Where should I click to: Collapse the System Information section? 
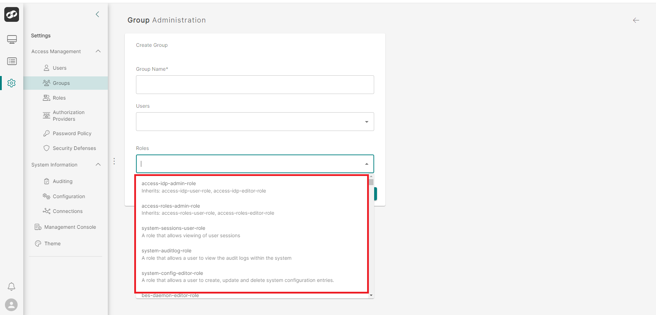point(98,165)
